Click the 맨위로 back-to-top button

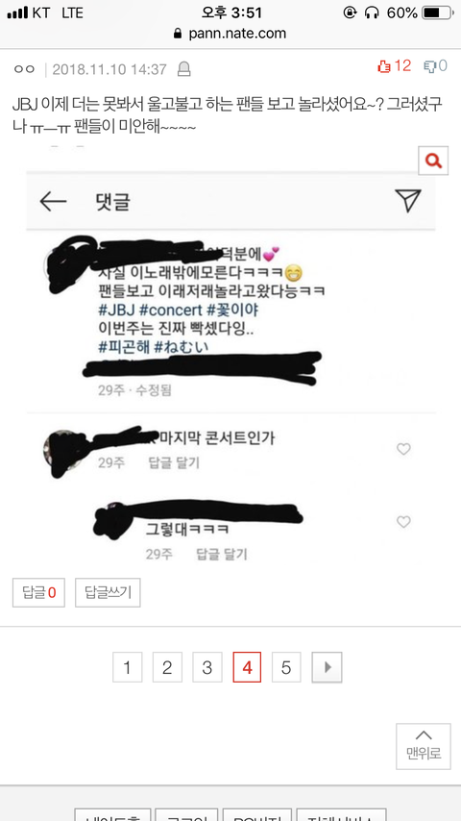tap(424, 747)
